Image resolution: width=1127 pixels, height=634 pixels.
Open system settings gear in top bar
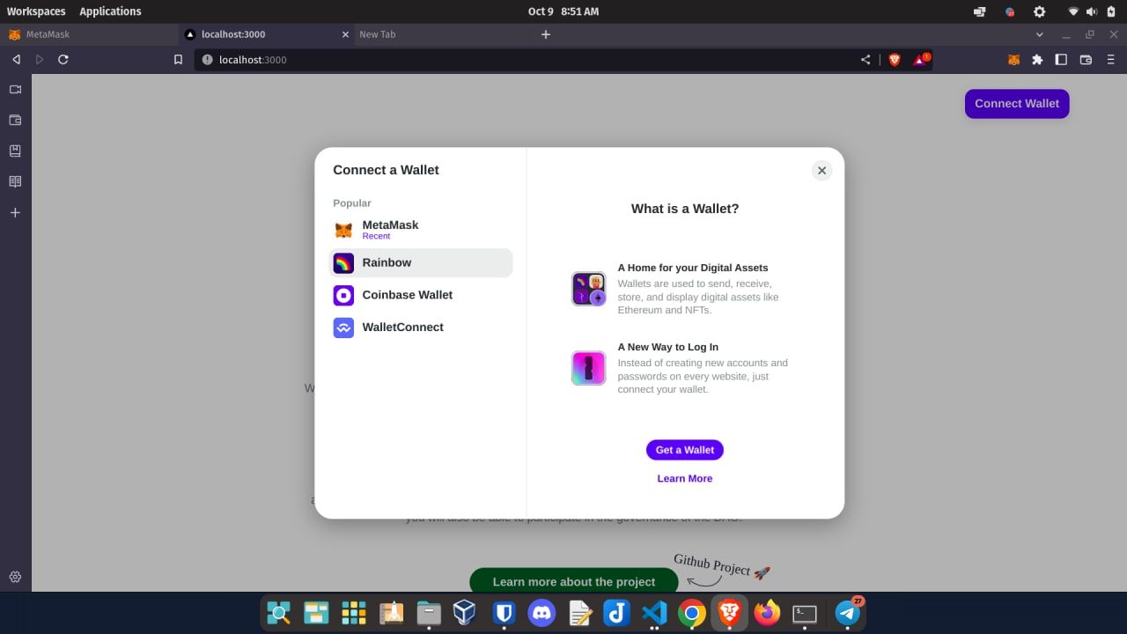pyautogui.click(x=1040, y=11)
